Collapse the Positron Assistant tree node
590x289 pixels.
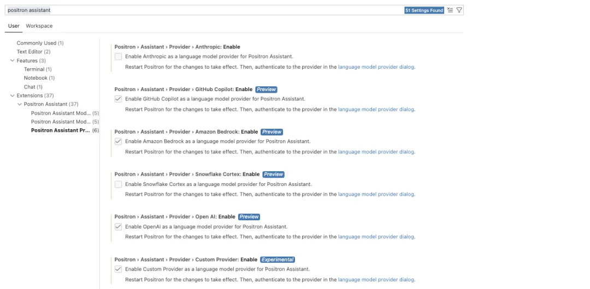point(20,104)
